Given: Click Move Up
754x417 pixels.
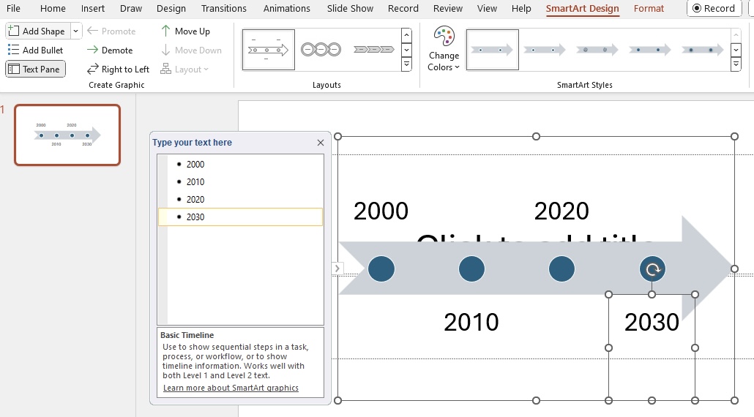Looking at the screenshot, I should tap(186, 31).
